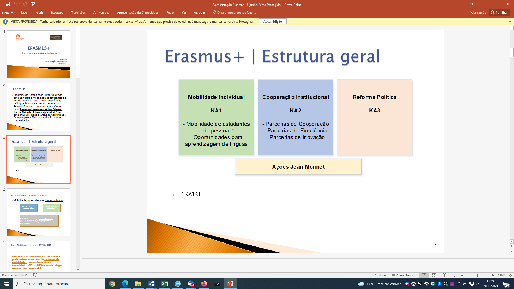Click the green Mobilidade Individual KA1 box

click(216, 117)
